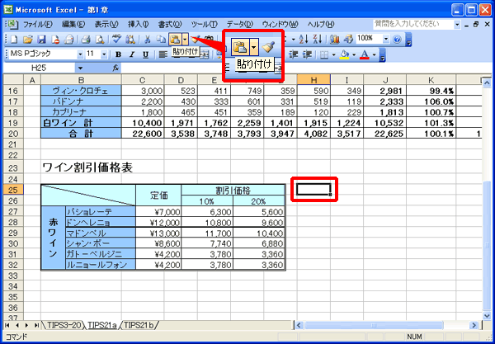
Task: Open the zoom percentage dropdown arrow
Action: coord(386,39)
